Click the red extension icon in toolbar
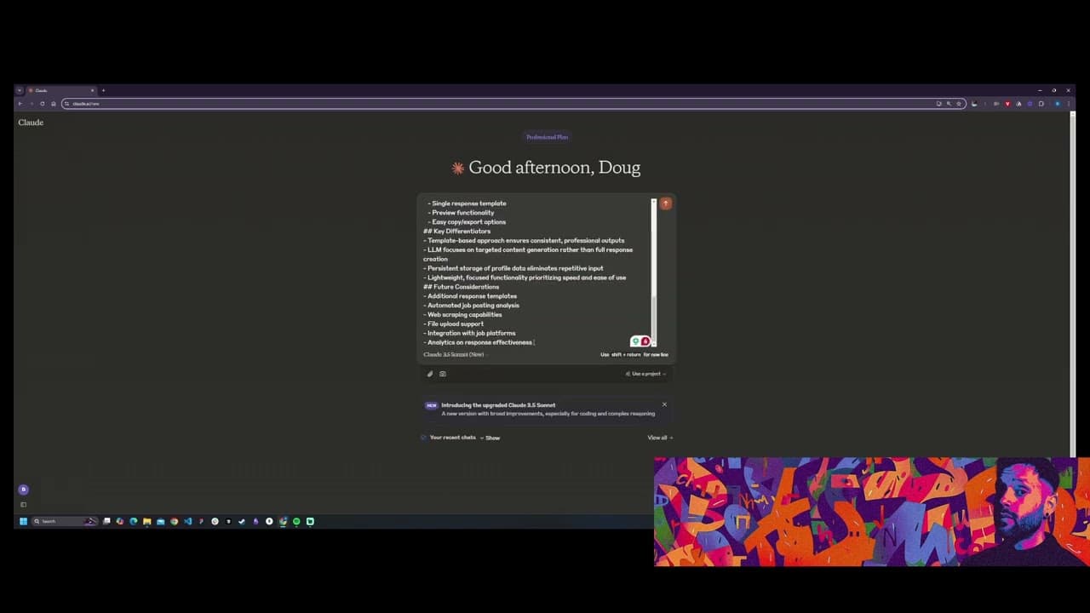 1007,104
